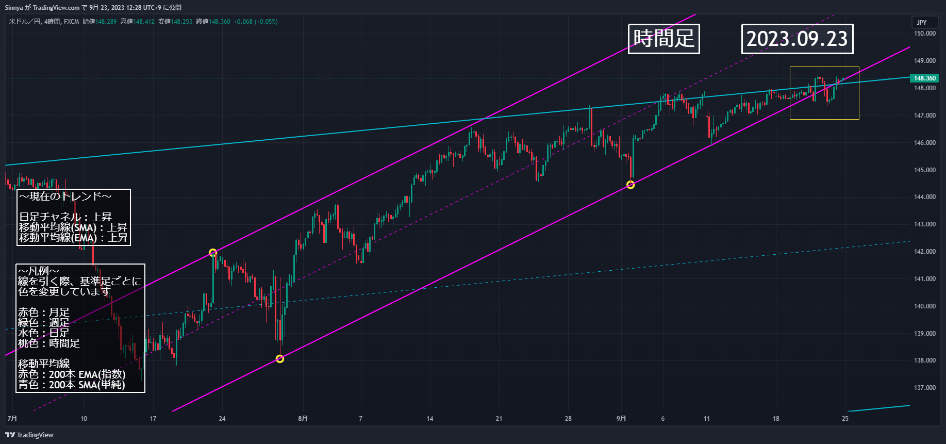Click the yellow circle marker at the 138.000 low
The width and height of the screenshot is (946, 444).
coord(280,359)
